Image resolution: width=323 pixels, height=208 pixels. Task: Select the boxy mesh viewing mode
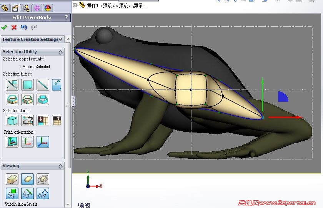(x=12, y=179)
